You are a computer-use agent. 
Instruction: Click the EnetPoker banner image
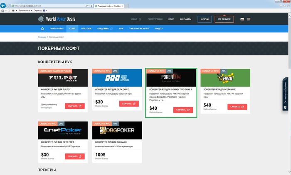point(63,130)
